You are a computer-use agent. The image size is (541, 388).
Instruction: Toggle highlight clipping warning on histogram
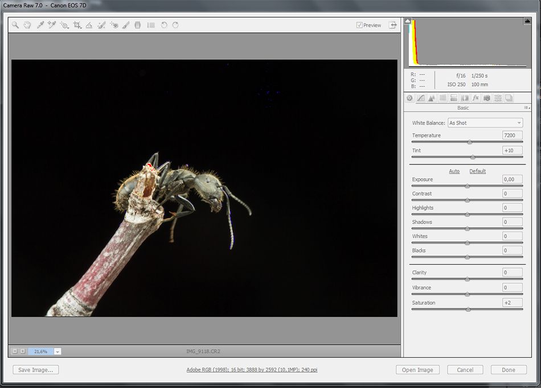tap(527, 20)
